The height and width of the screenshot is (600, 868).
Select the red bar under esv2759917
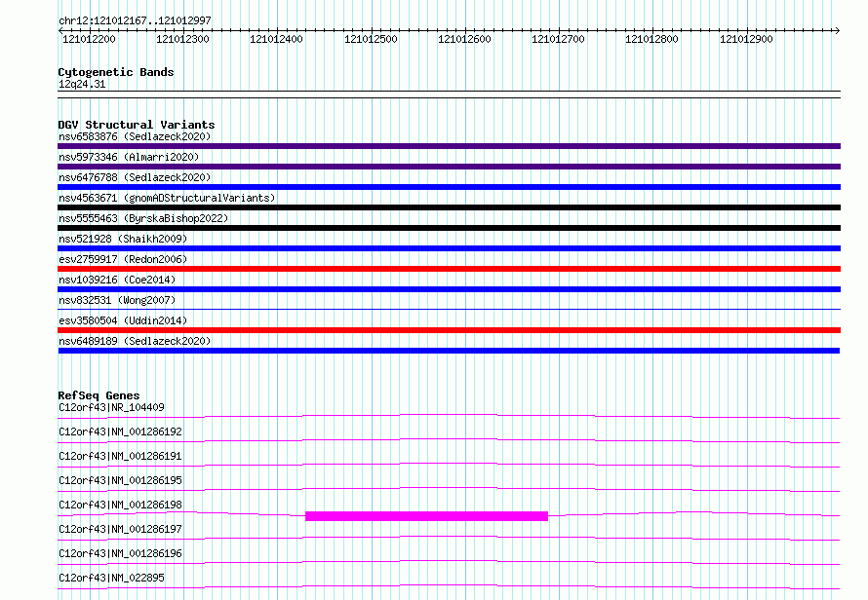coord(449,269)
